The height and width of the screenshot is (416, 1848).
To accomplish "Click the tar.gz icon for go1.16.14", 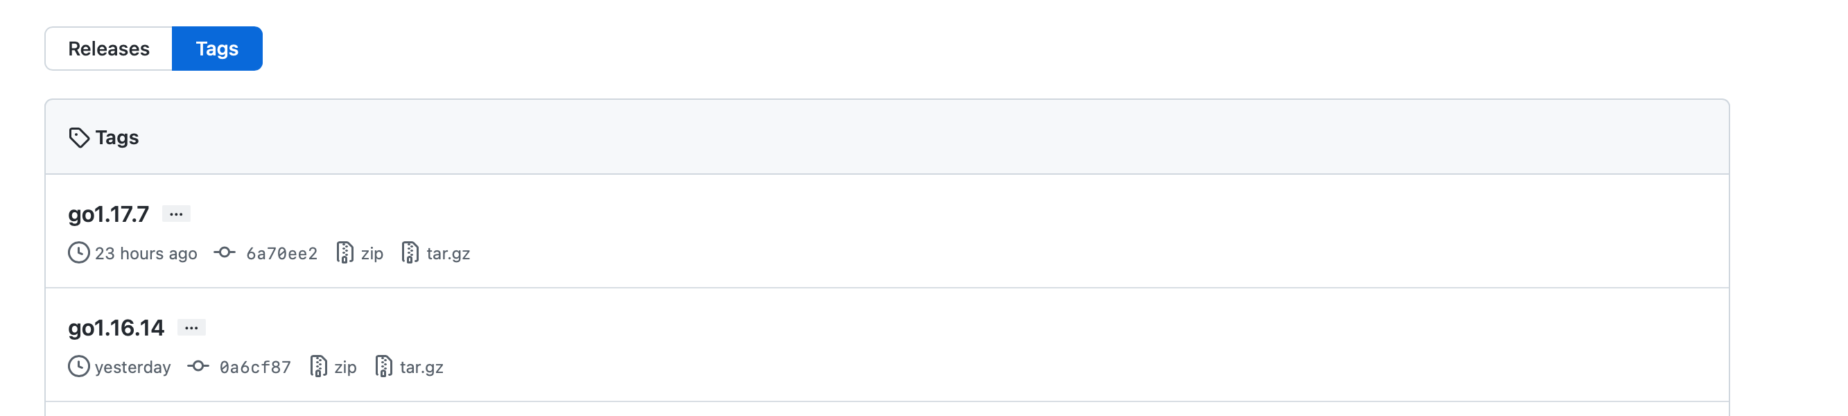I will pyautogui.click(x=383, y=367).
